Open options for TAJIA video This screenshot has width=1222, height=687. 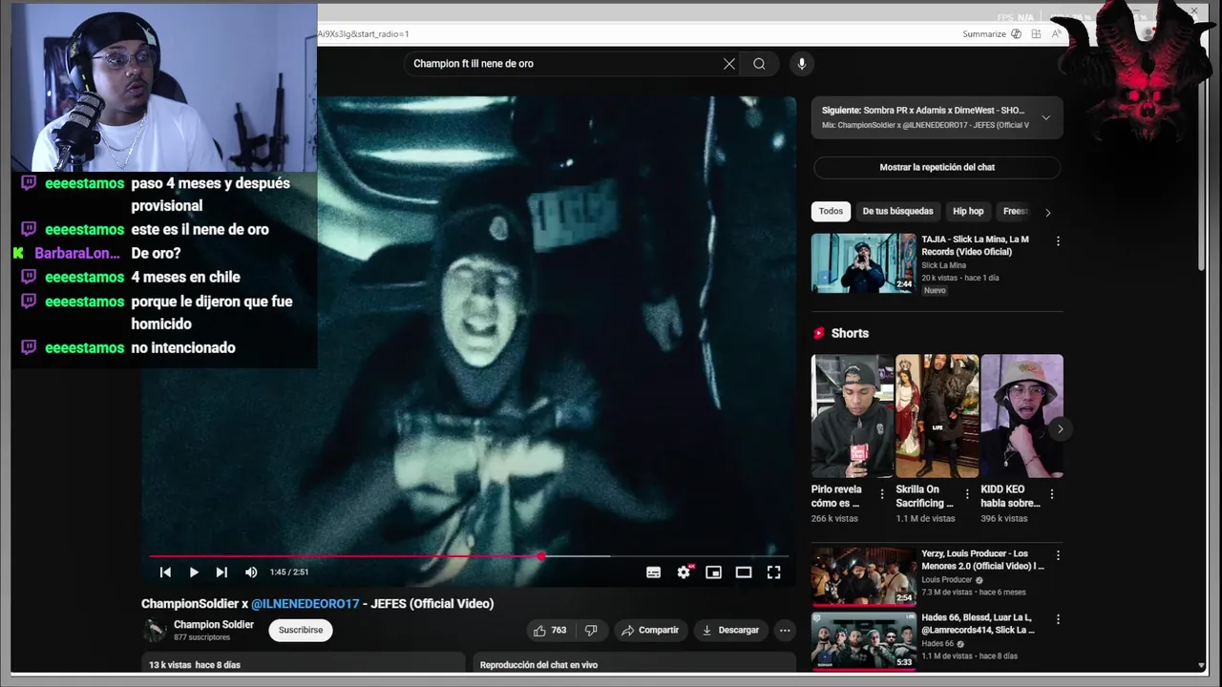coord(1058,241)
